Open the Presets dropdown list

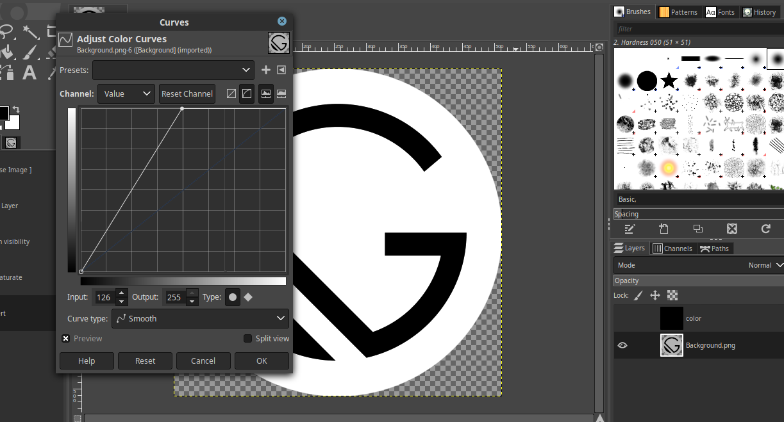pyautogui.click(x=173, y=70)
